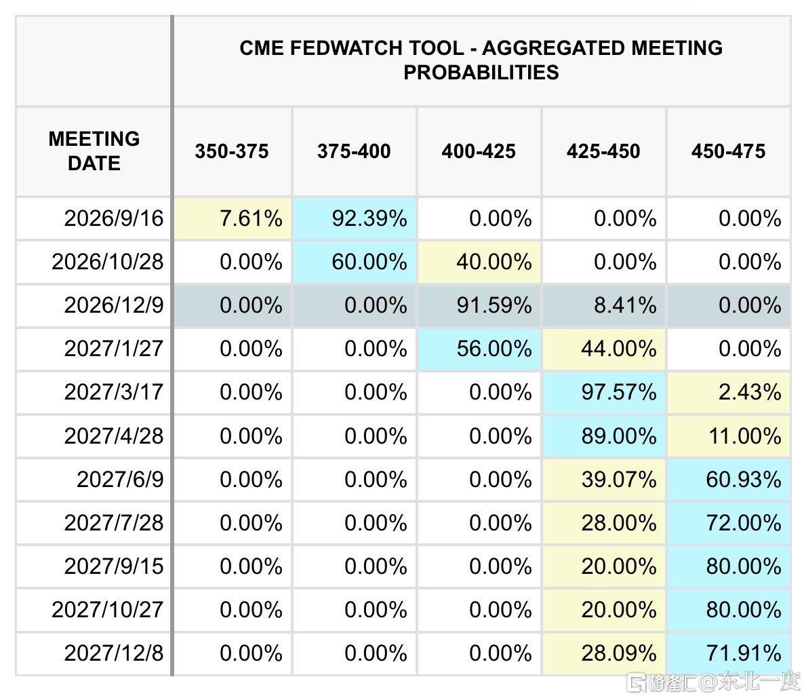Click the watermark logo at bottom right

click(637, 683)
